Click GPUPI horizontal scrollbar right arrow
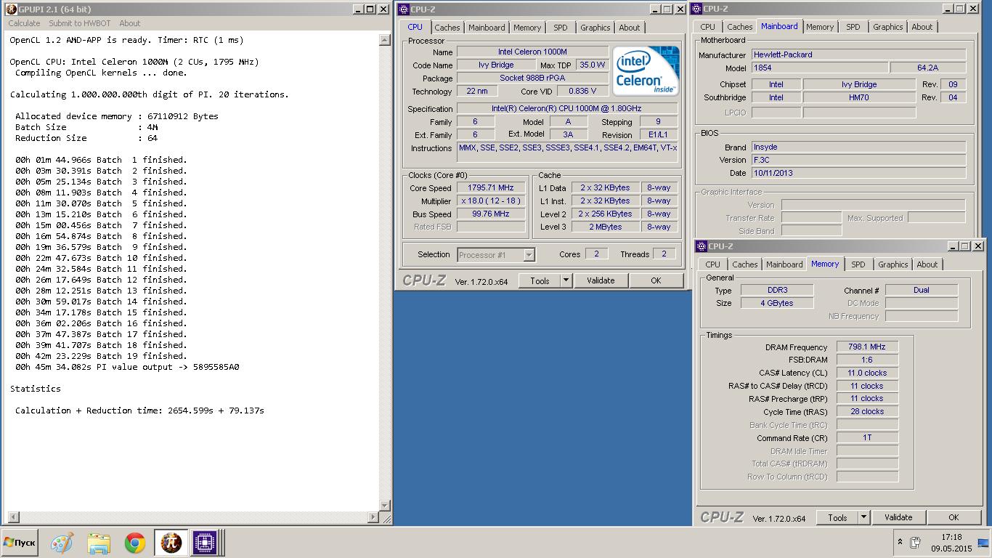992x558 pixels. (373, 517)
